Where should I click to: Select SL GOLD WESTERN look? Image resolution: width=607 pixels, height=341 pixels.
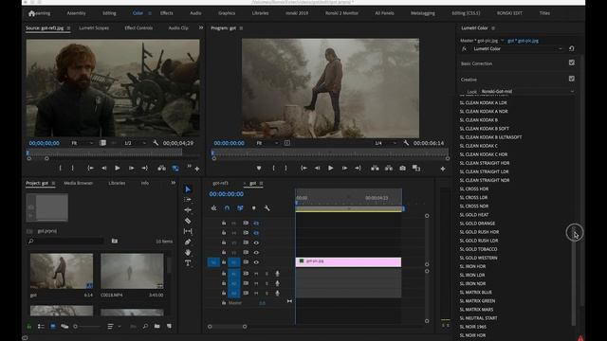[478, 258]
